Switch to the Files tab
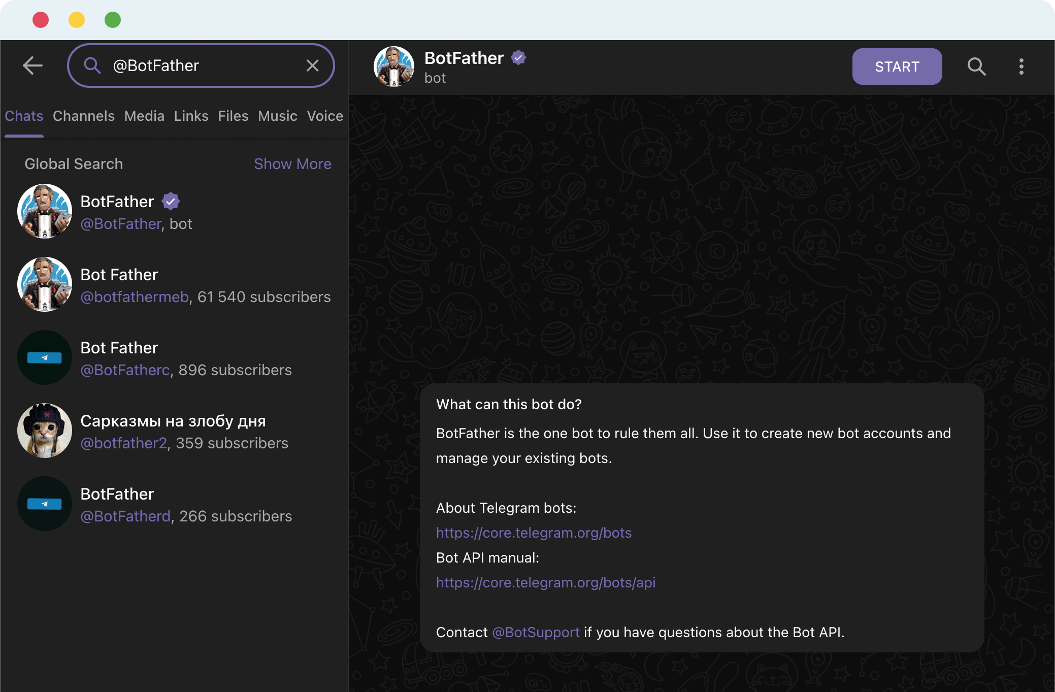The height and width of the screenshot is (692, 1055). point(233,116)
